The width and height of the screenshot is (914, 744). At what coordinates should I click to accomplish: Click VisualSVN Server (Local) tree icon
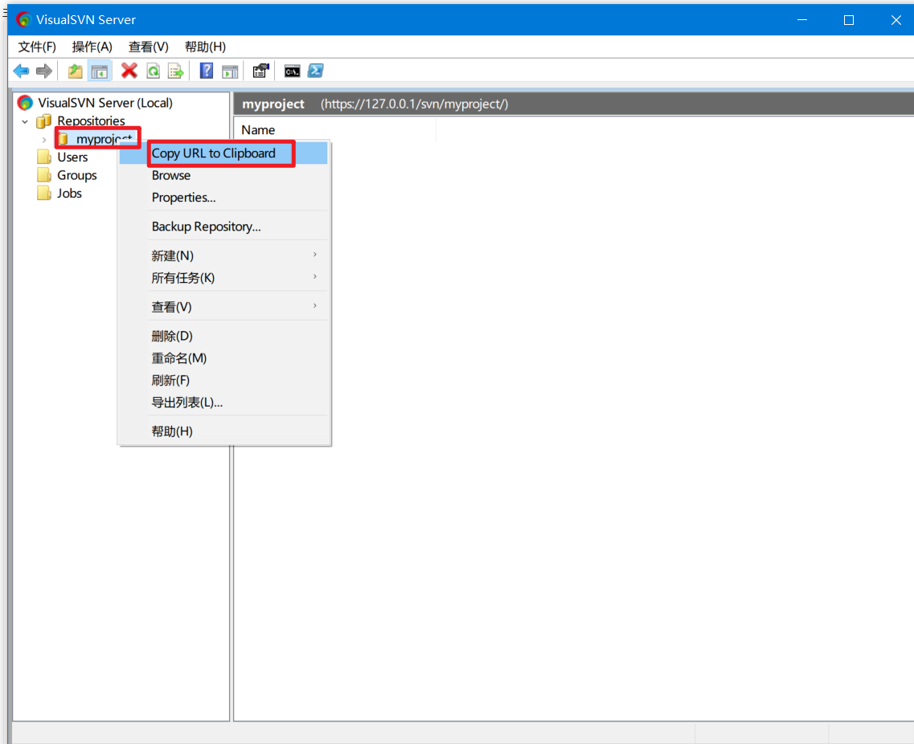tap(25, 103)
